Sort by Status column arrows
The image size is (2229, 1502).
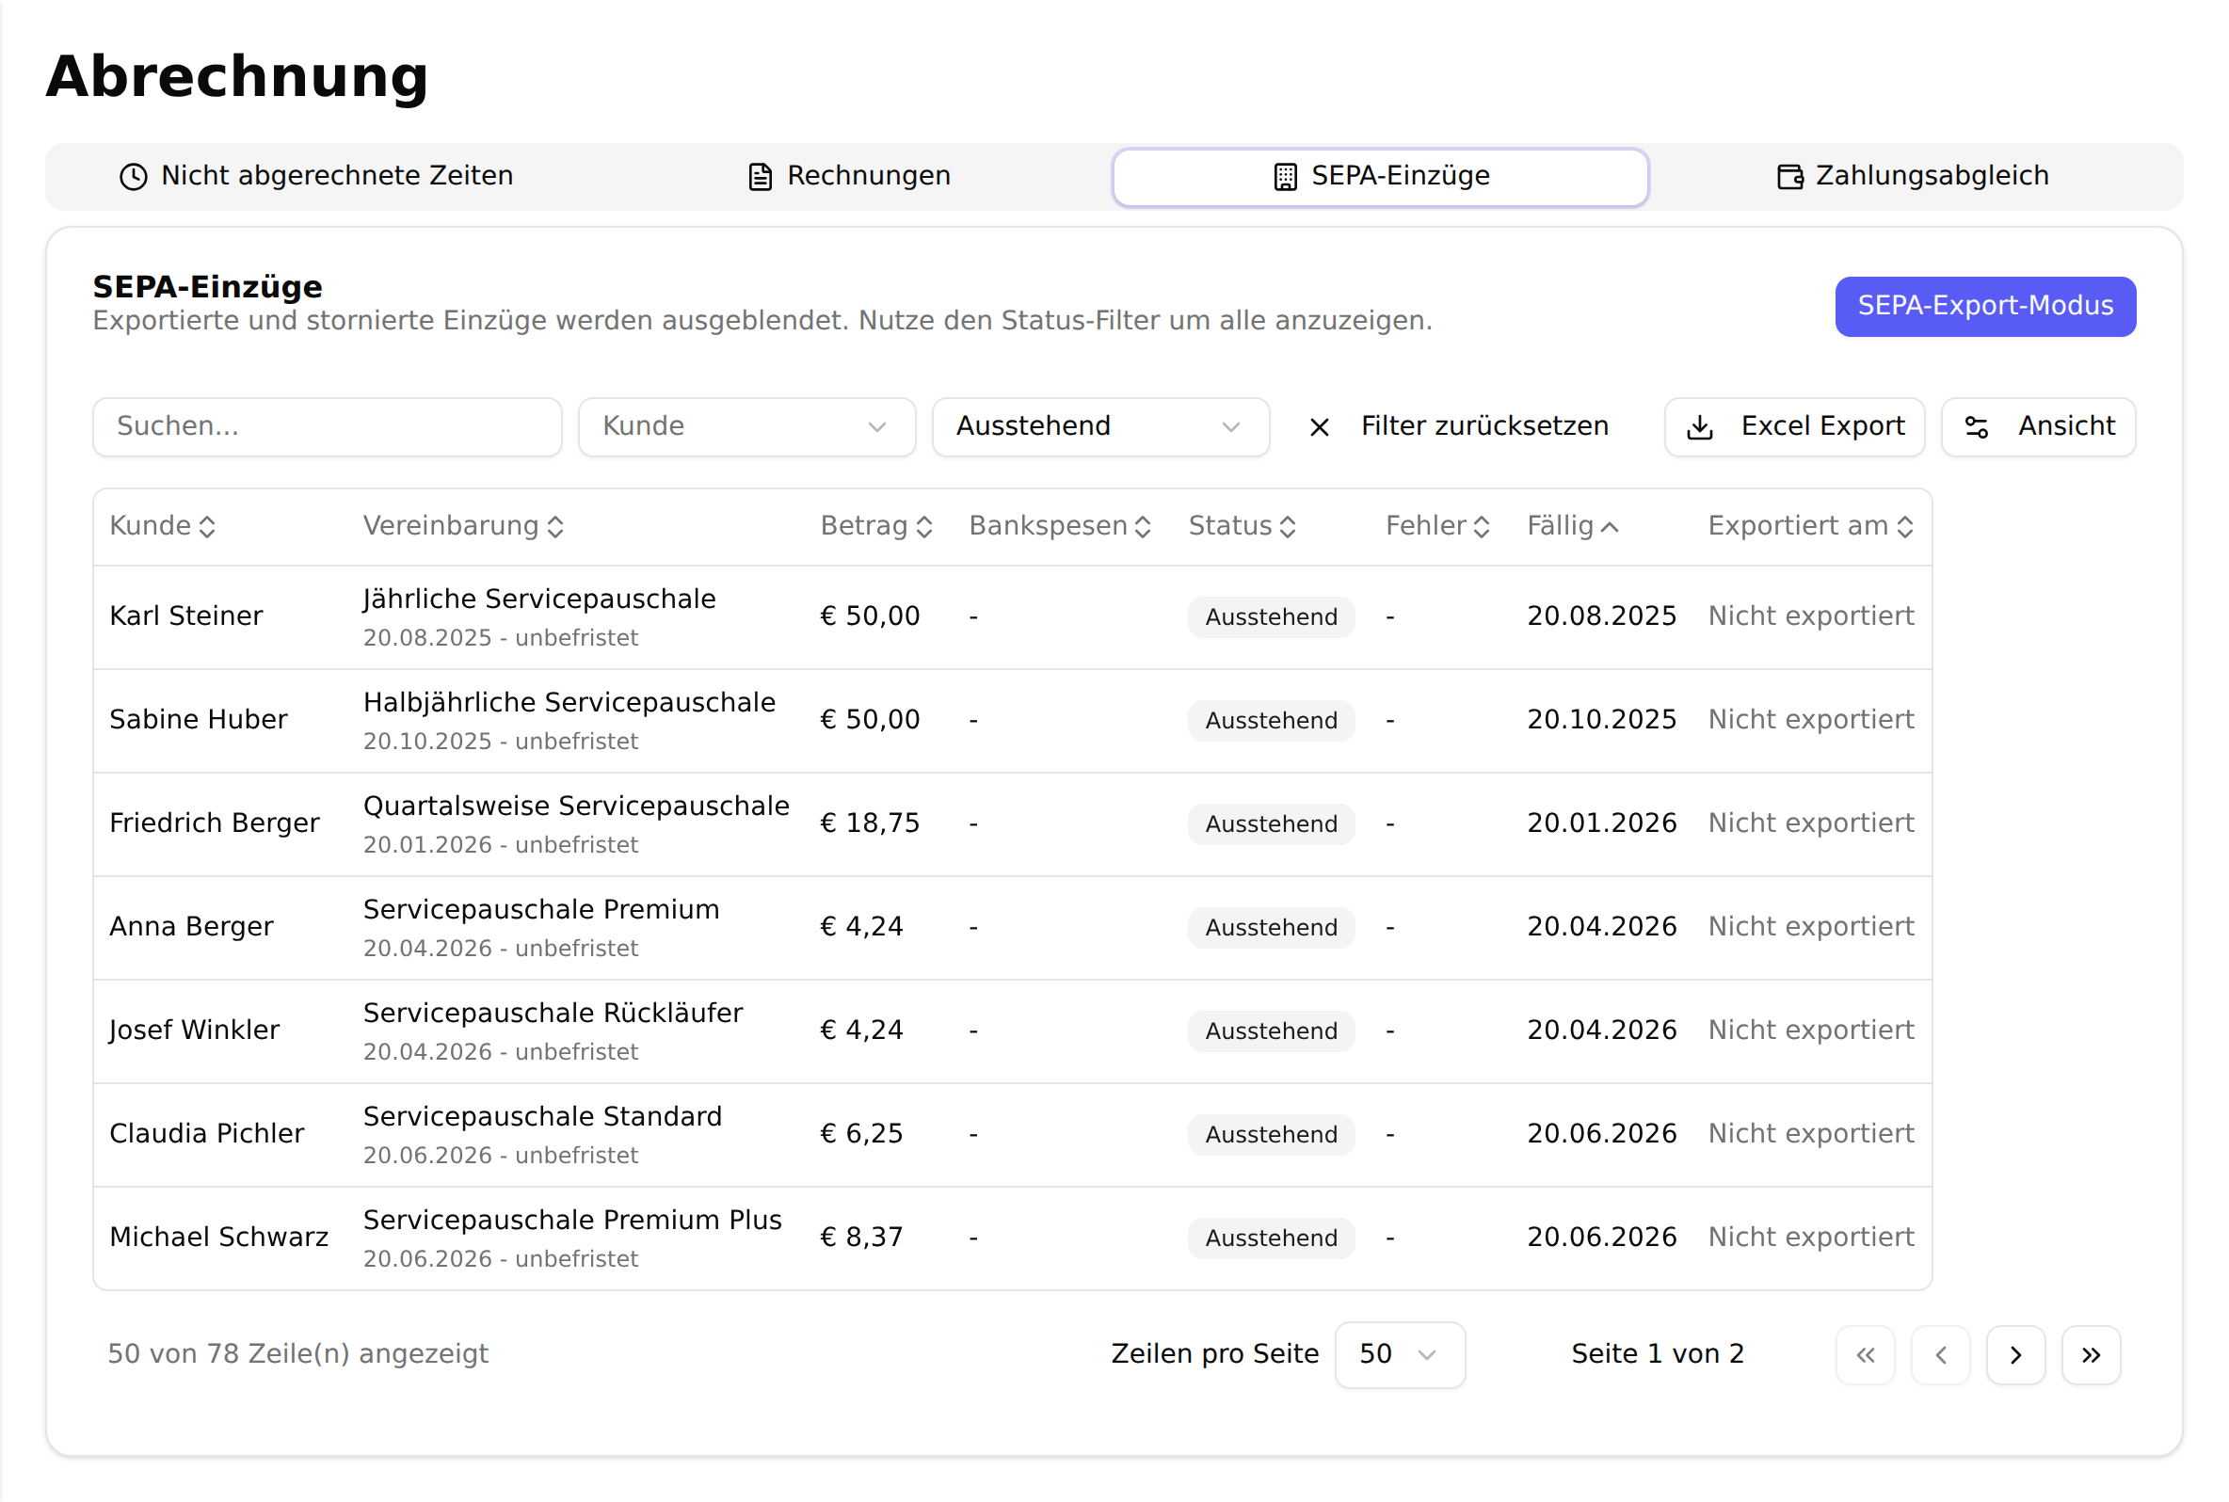(x=1288, y=526)
